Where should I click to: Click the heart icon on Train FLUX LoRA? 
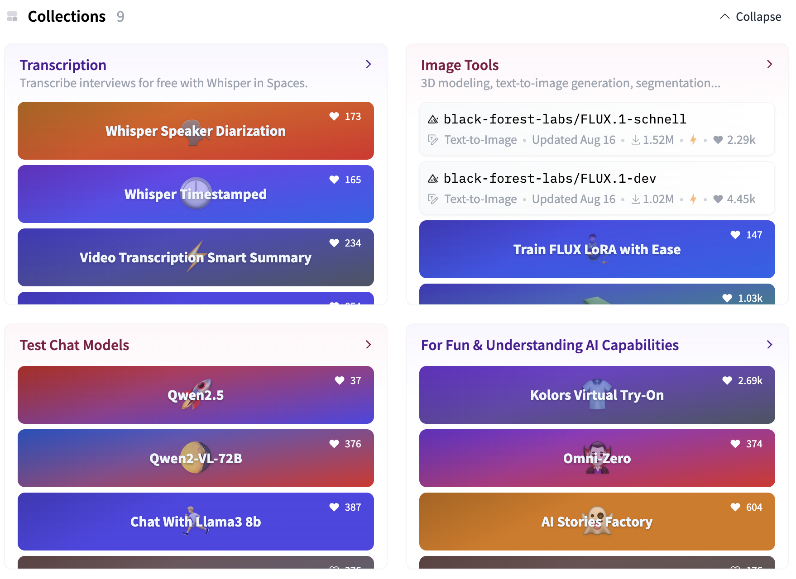tap(735, 235)
